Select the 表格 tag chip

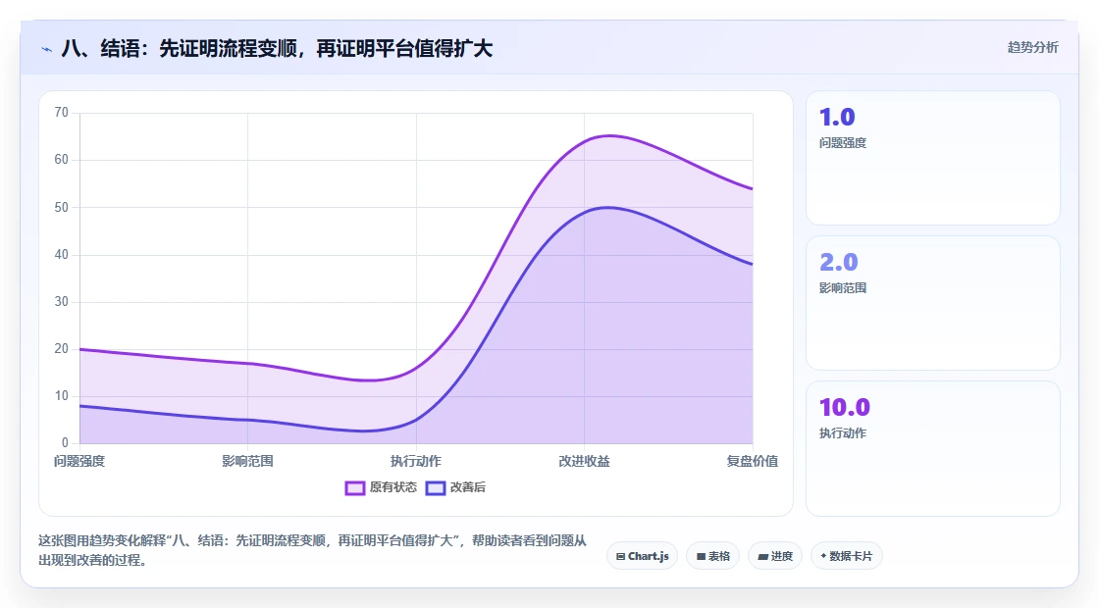tap(712, 556)
